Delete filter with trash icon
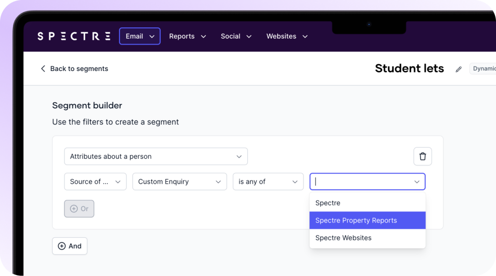 [x=423, y=156]
